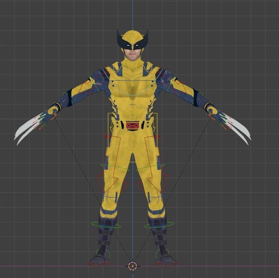Select the green thigh ring on the right-side leg
Screen dimensions: 279x278
coord(150,167)
